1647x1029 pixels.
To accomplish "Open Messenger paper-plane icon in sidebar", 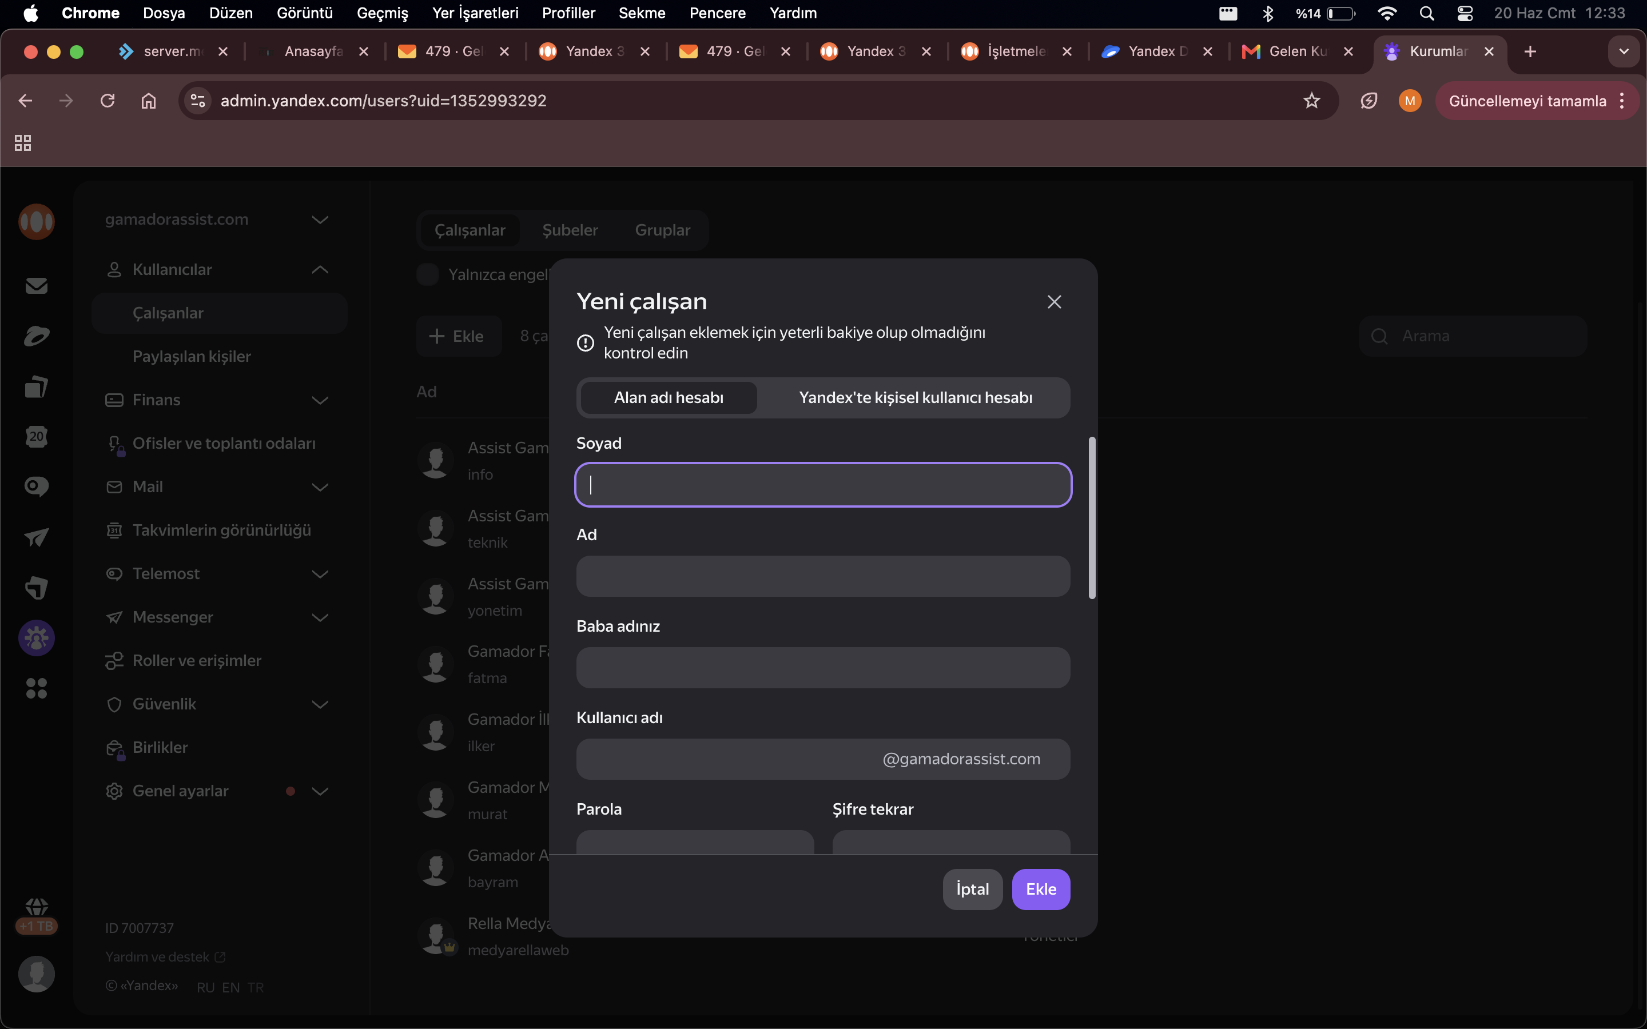I will click(x=36, y=537).
